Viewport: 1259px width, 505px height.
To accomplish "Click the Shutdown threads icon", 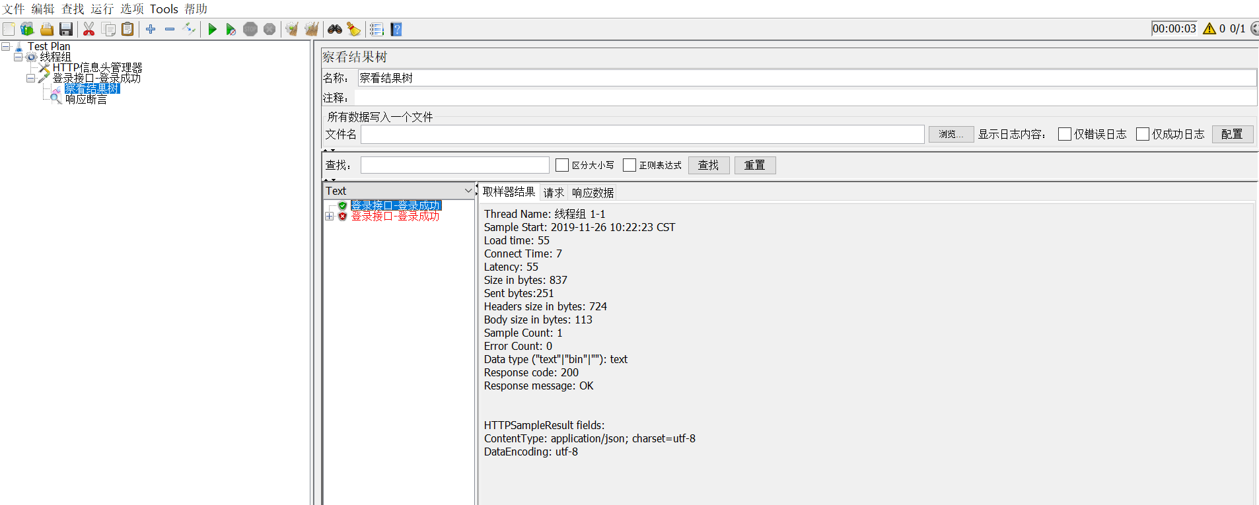I will click(x=270, y=29).
